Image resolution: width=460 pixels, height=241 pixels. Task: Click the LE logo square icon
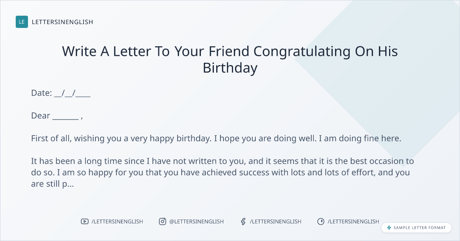pyautogui.click(x=22, y=22)
